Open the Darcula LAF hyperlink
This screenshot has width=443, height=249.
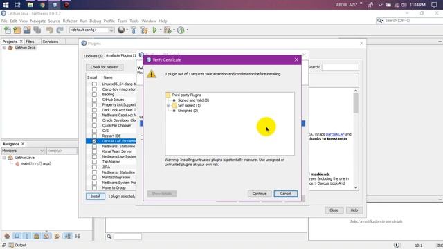335,134
